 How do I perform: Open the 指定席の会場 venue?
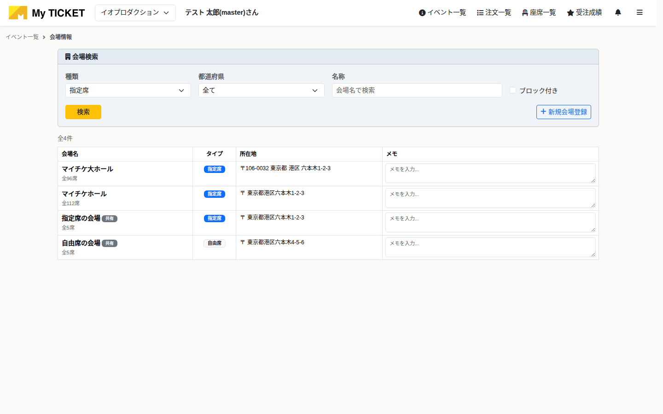(81, 218)
